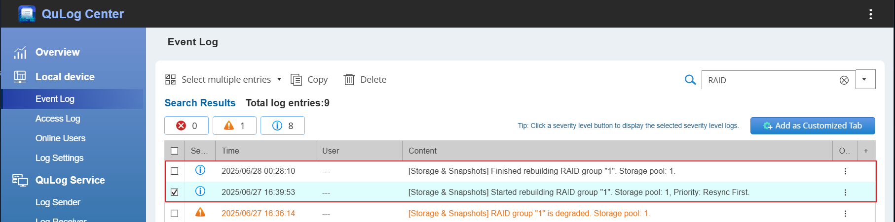Clear the RAID search text with X icon
The height and width of the screenshot is (222, 895).
844,80
